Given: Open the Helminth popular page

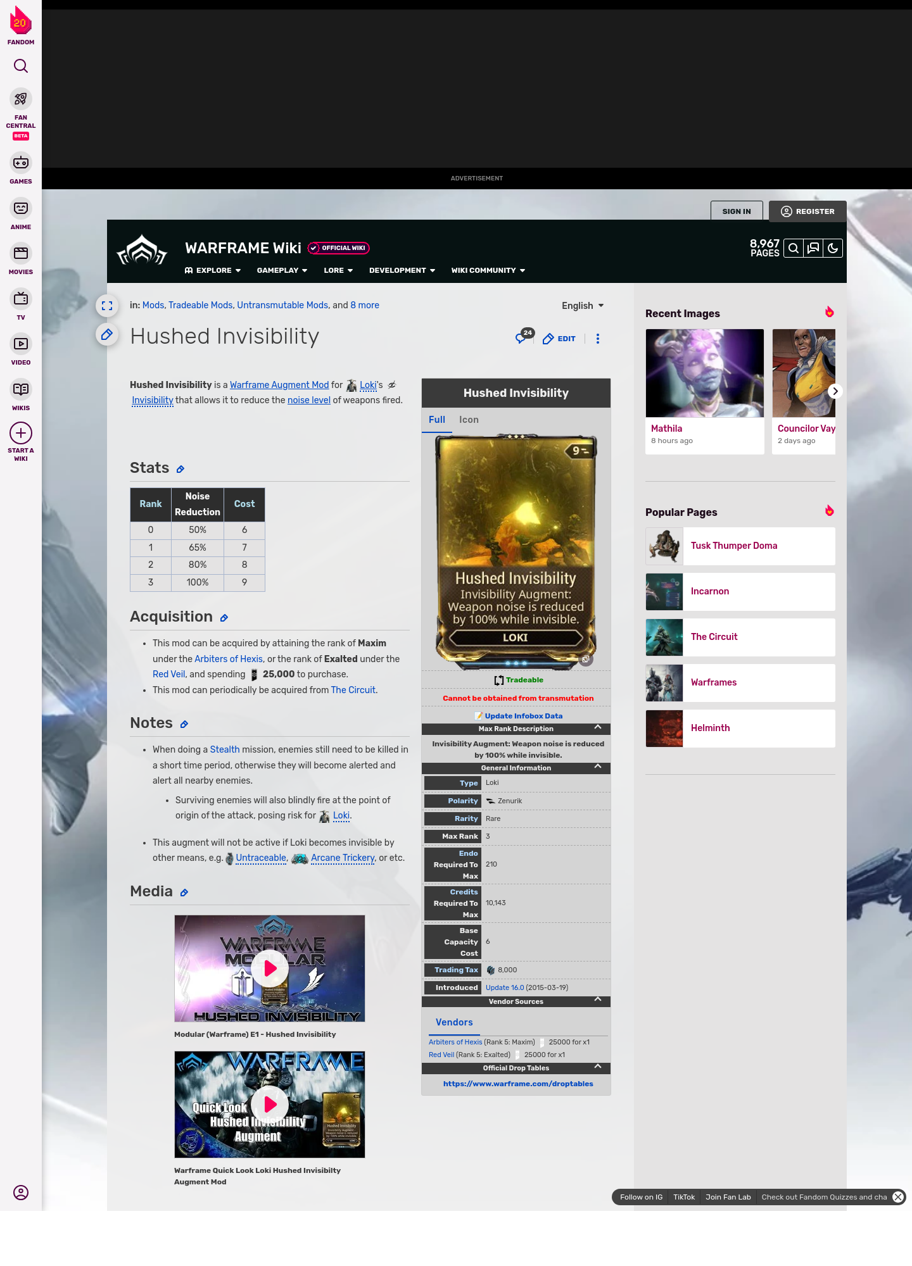Looking at the screenshot, I should coord(740,729).
